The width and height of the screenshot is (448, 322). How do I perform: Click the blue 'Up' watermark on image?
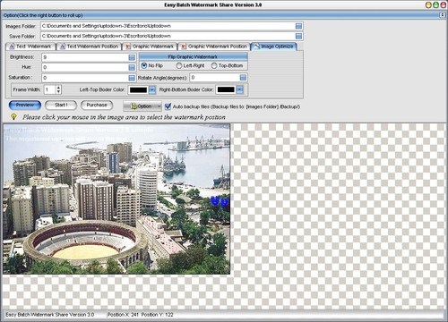220,201
